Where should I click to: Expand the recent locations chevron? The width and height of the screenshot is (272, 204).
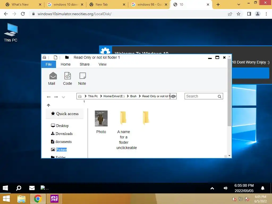coord(63,97)
